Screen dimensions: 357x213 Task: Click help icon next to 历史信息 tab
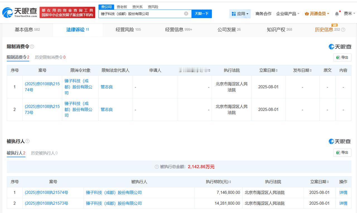pyautogui.click(x=343, y=30)
